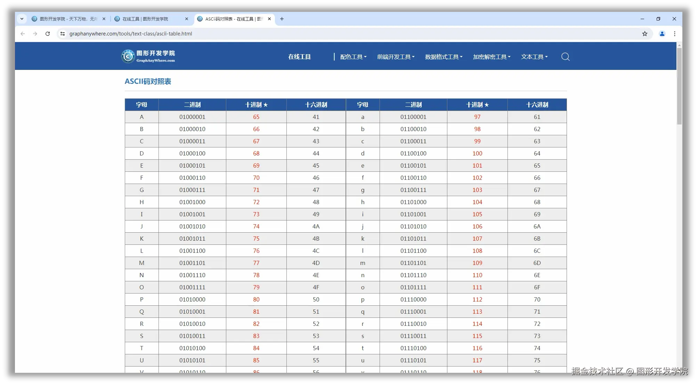
Task: Click the search magnifier icon in header
Action: (565, 57)
